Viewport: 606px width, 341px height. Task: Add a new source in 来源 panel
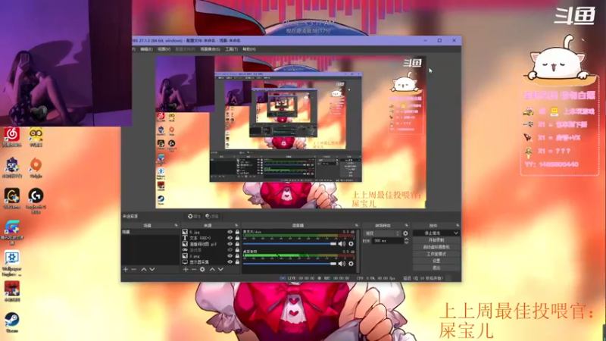click(x=186, y=269)
